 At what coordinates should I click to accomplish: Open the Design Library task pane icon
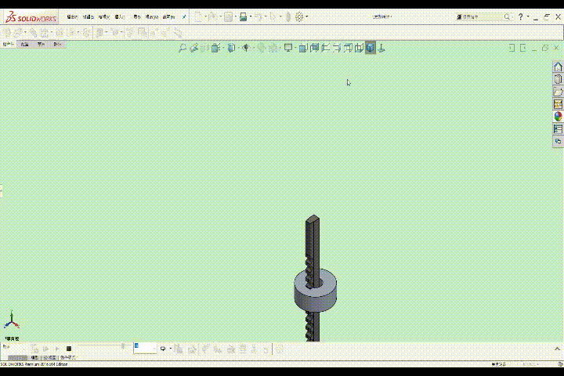pyautogui.click(x=559, y=79)
